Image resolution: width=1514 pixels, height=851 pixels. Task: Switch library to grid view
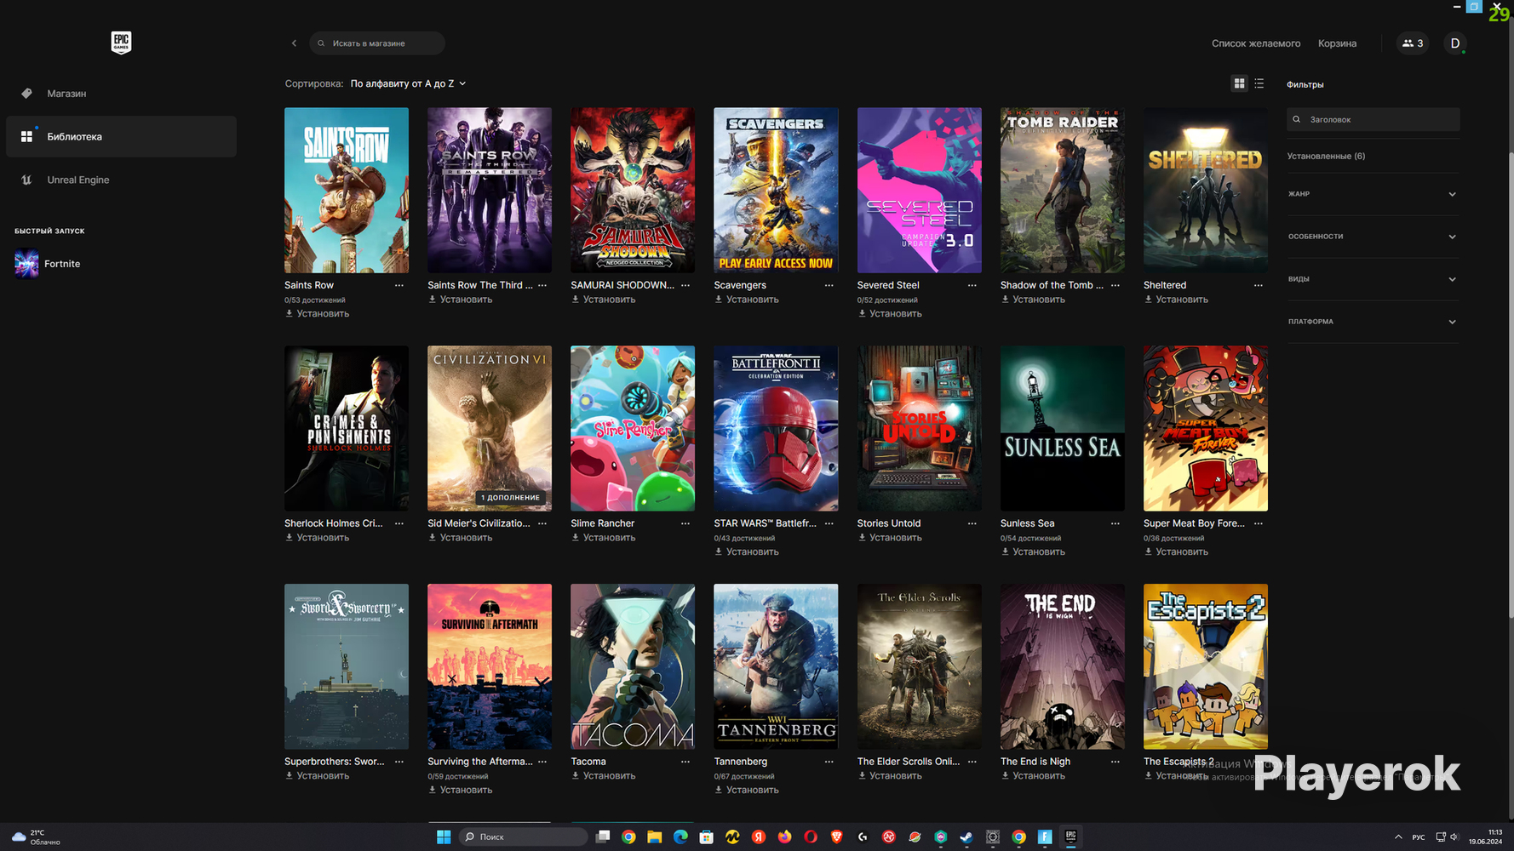(x=1239, y=83)
